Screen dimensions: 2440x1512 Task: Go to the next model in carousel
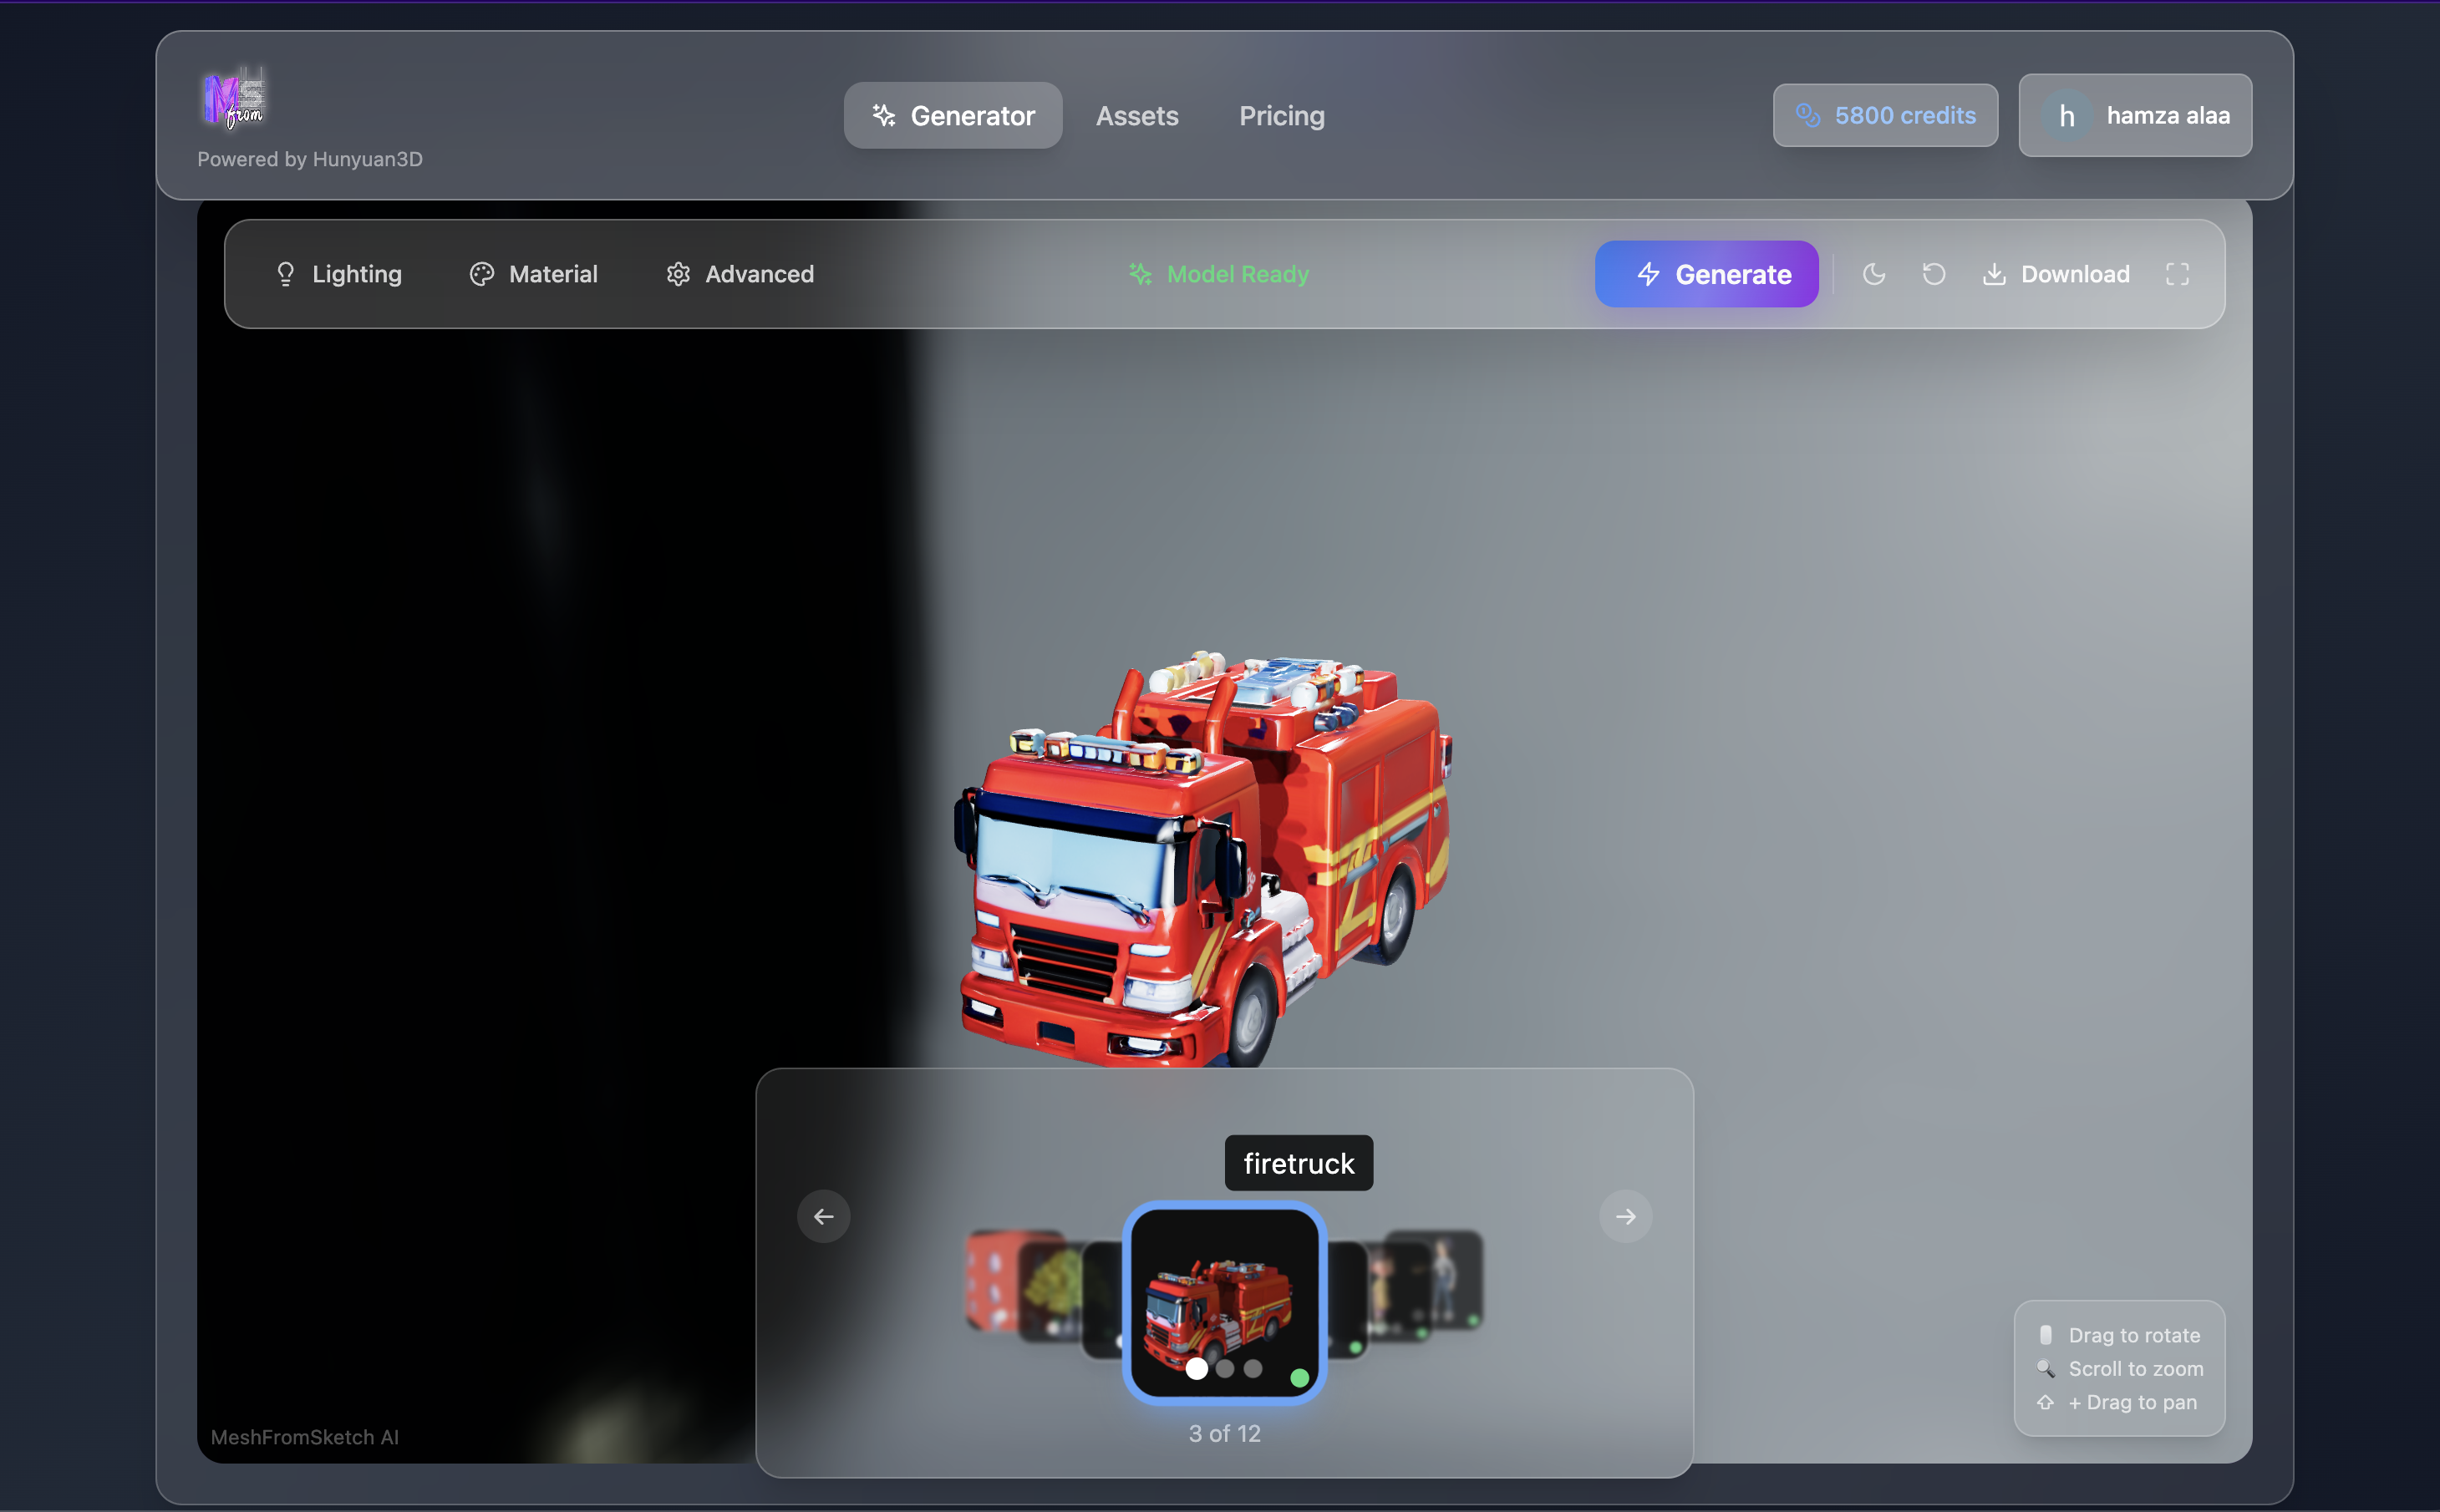pyautogui.click(x=1625, y=1216)
